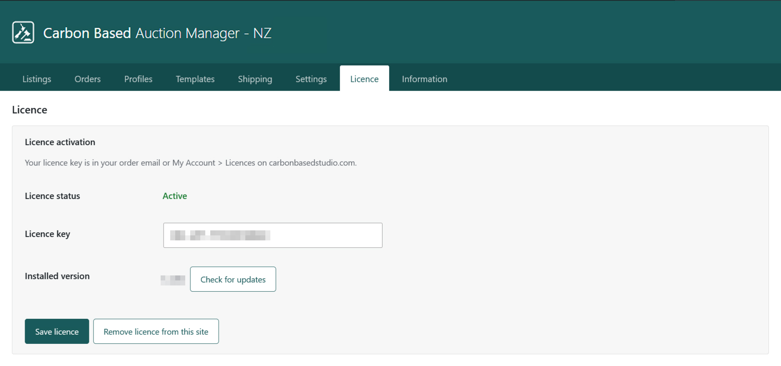Click the Licence status label

click(53, 196)
